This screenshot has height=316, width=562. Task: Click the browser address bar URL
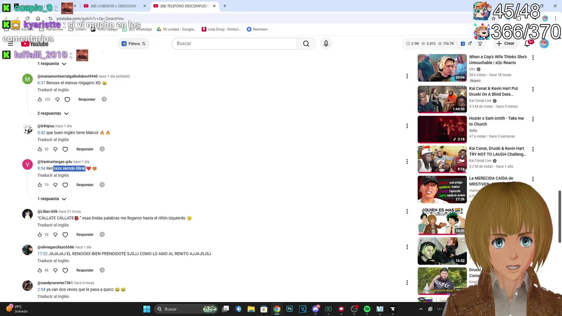(90, 18)
